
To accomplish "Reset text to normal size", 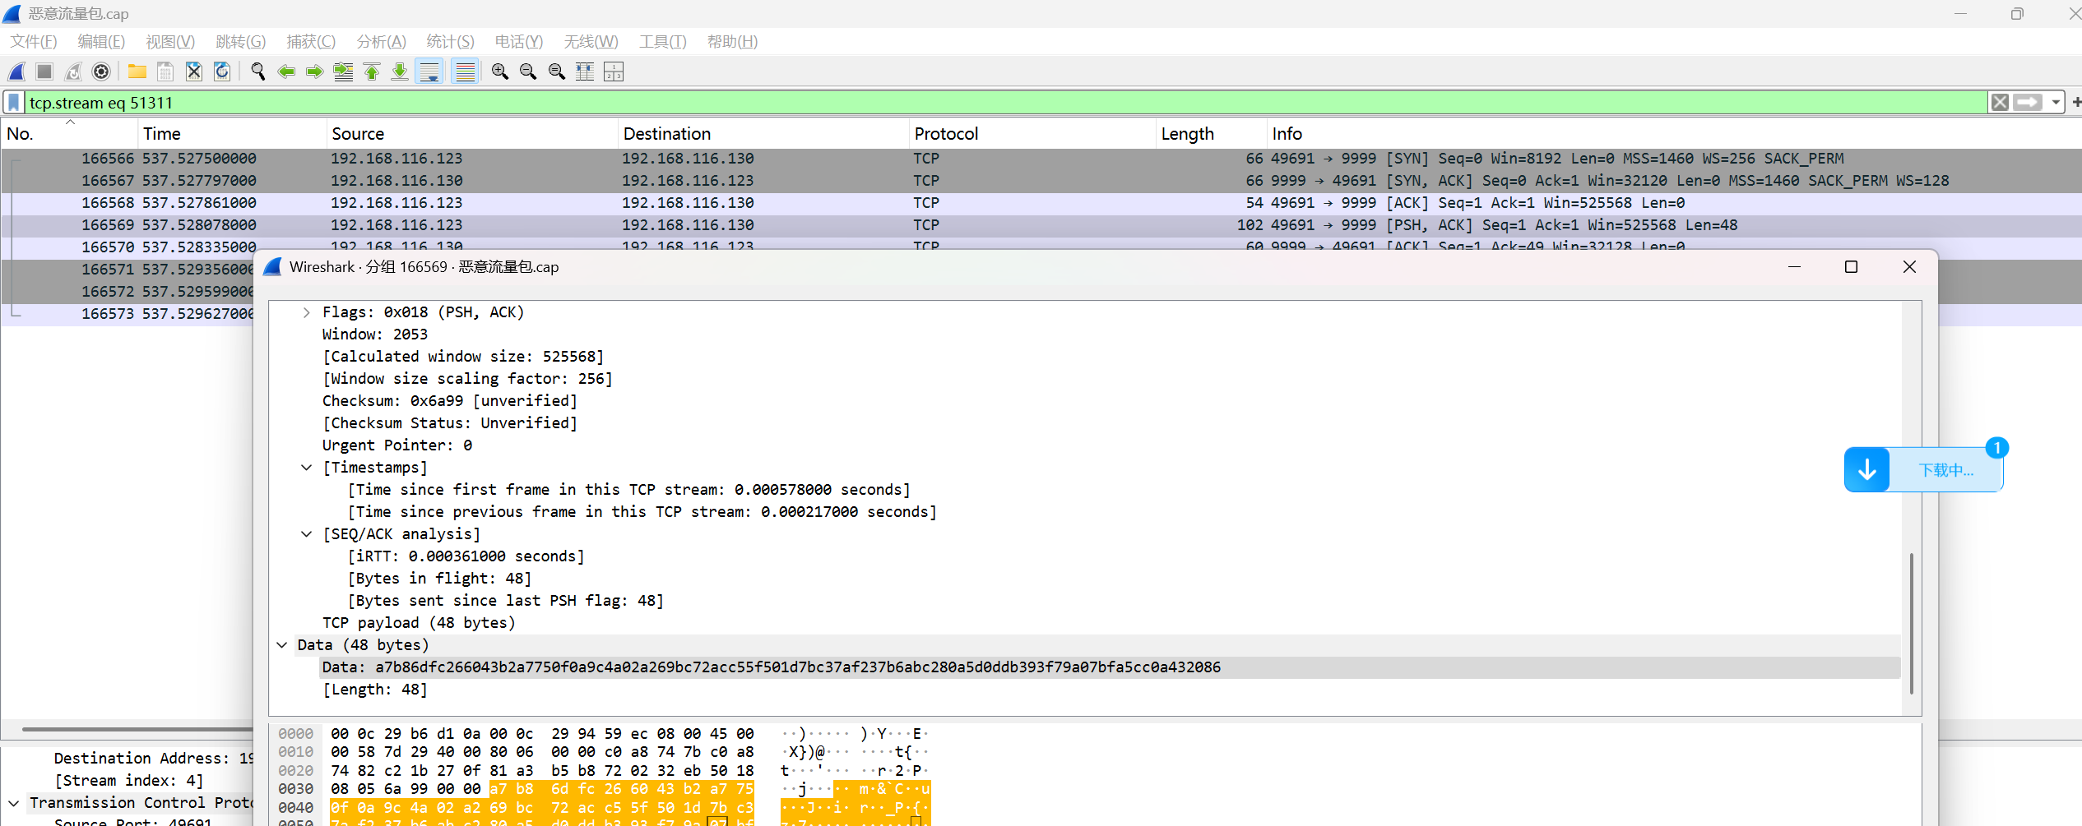I will 556,72.
